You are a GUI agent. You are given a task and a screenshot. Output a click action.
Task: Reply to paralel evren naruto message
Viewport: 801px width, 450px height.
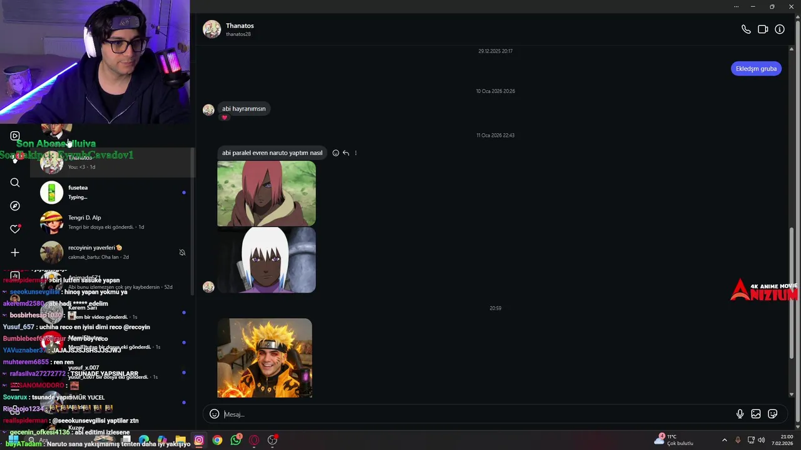tap(345, 153)
